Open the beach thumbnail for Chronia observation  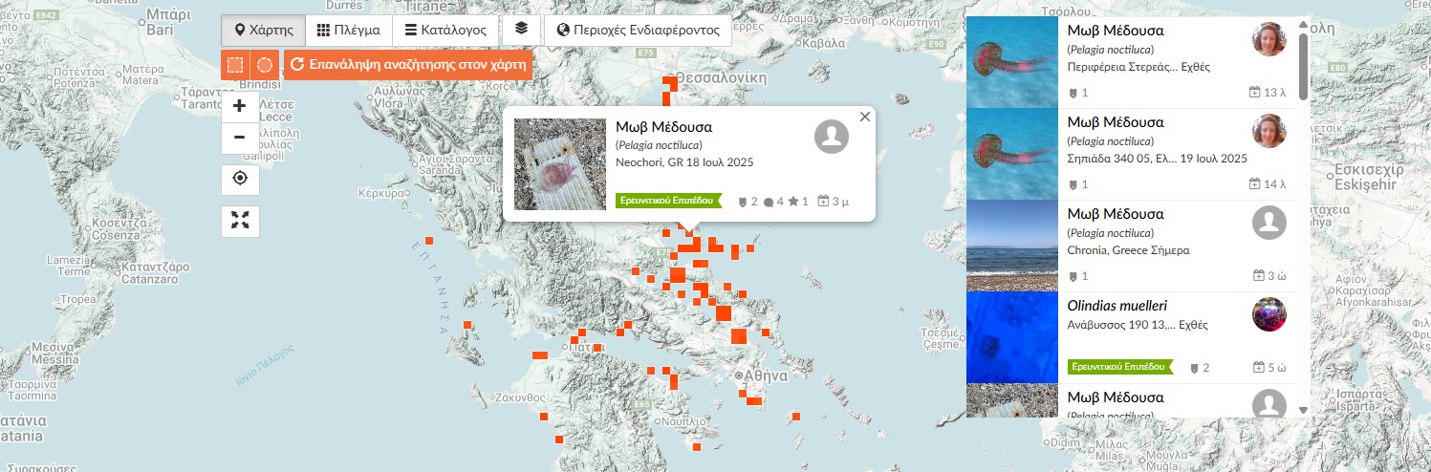1012,246
